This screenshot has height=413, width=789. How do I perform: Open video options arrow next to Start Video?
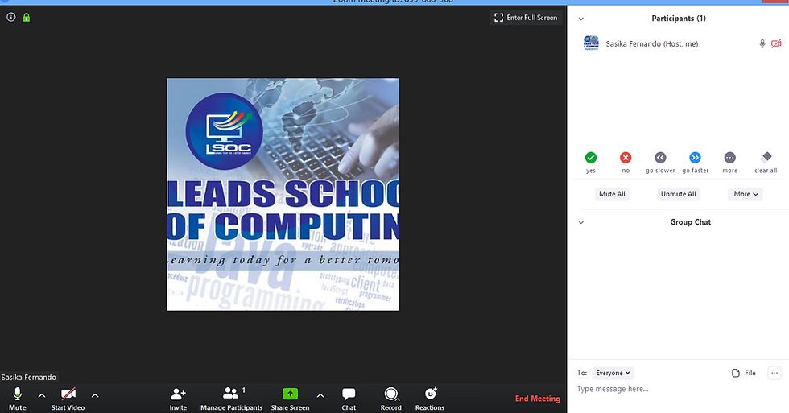coord(95,396)
